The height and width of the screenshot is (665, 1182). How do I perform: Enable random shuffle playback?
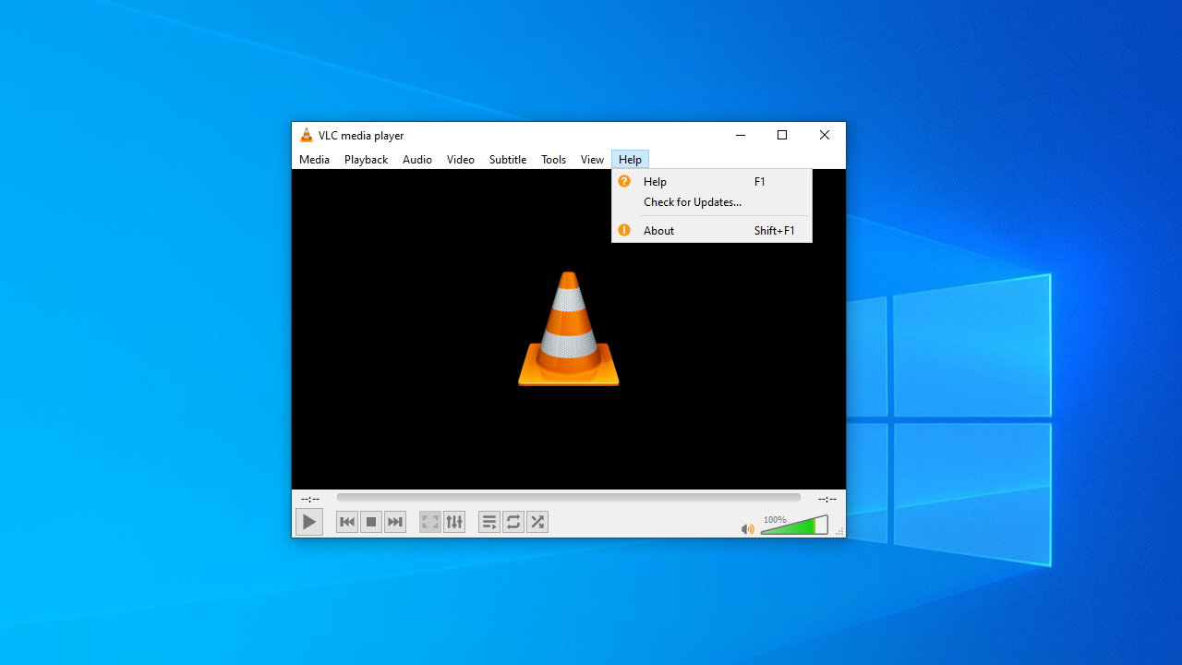click(537, 522)
